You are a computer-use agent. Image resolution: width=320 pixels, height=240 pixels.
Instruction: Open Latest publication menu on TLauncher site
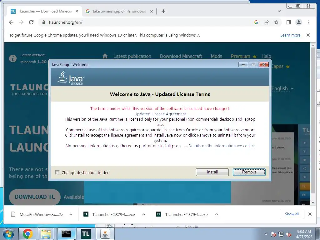click(132, 56)
